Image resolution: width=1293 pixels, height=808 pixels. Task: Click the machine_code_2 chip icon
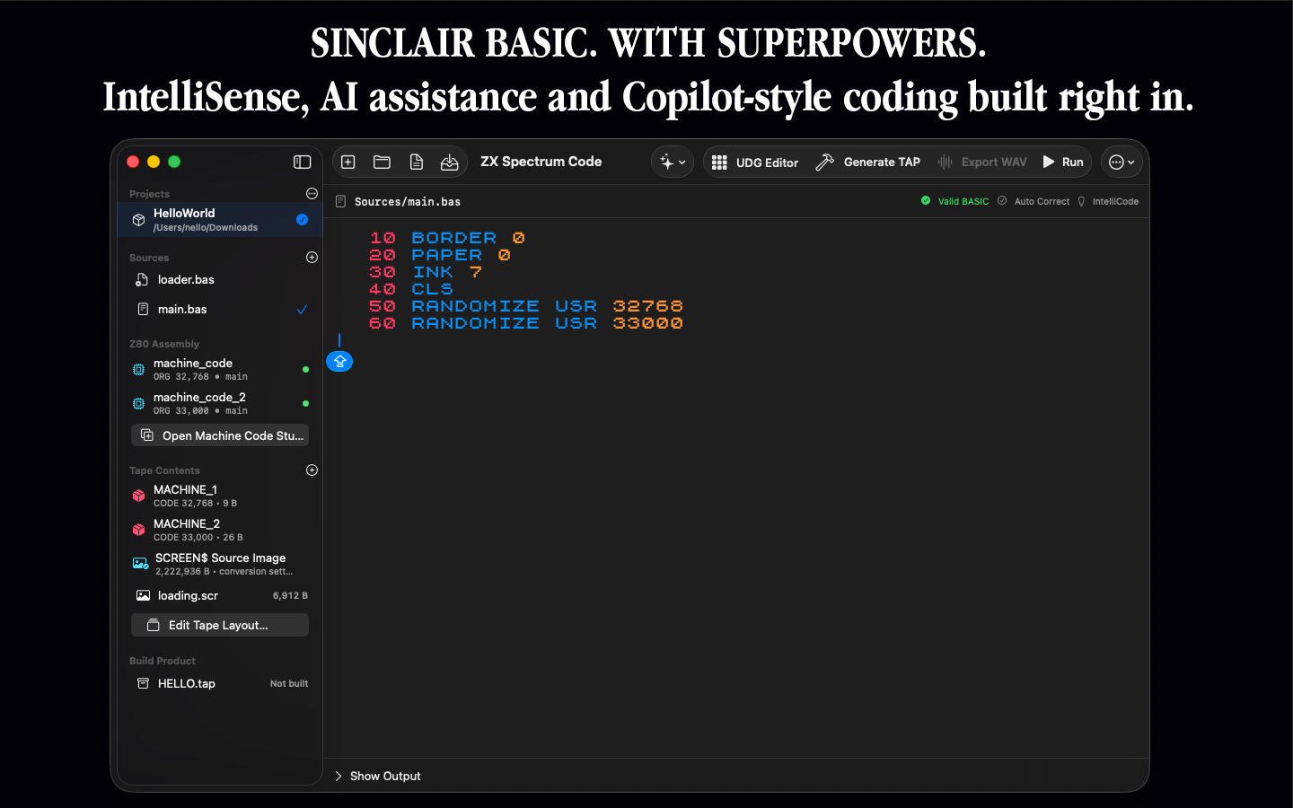138,403
